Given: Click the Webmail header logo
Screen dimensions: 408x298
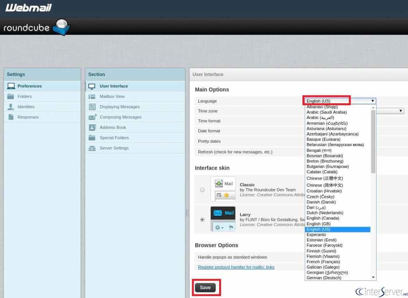Looking at the screenshot, I should click(x=29, y=8).
